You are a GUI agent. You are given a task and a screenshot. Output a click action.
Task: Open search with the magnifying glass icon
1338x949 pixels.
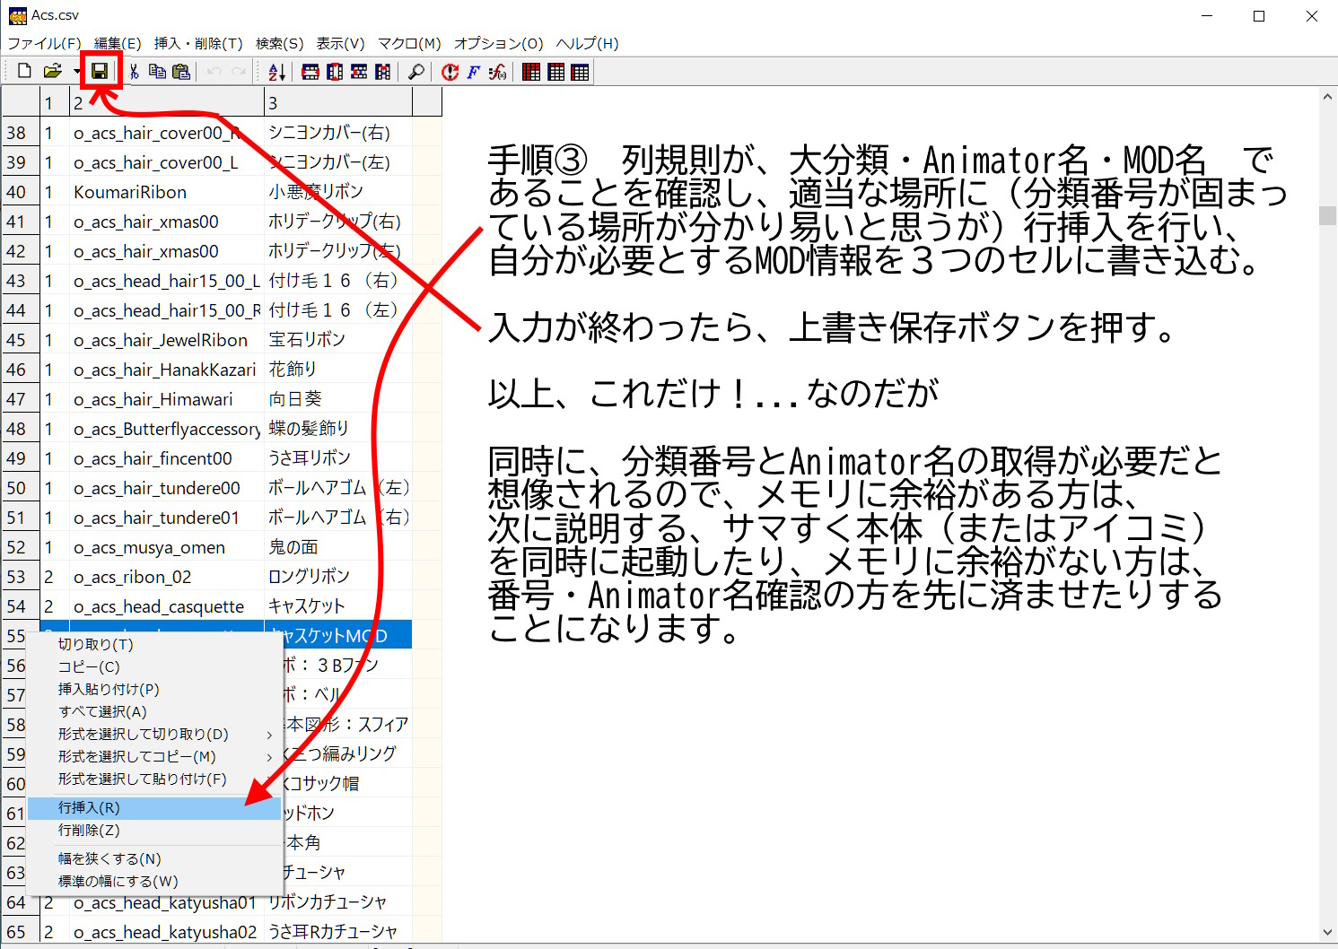click(x=416, y=72)
